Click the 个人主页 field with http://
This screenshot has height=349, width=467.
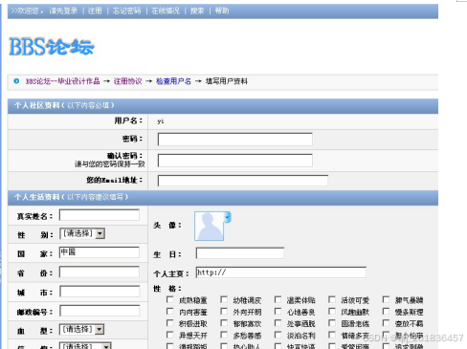coord(281,273)
